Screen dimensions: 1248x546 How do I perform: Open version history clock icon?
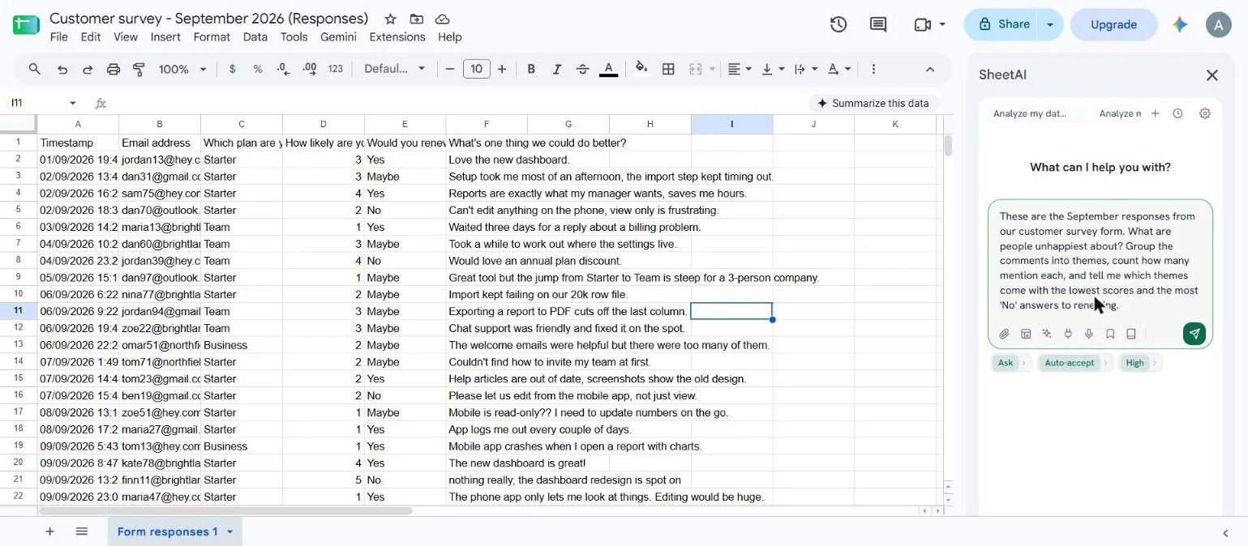[838, 24]
